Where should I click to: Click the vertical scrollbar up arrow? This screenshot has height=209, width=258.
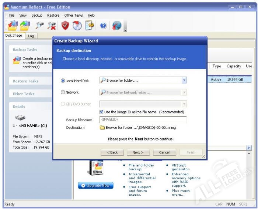pos(249,154)
